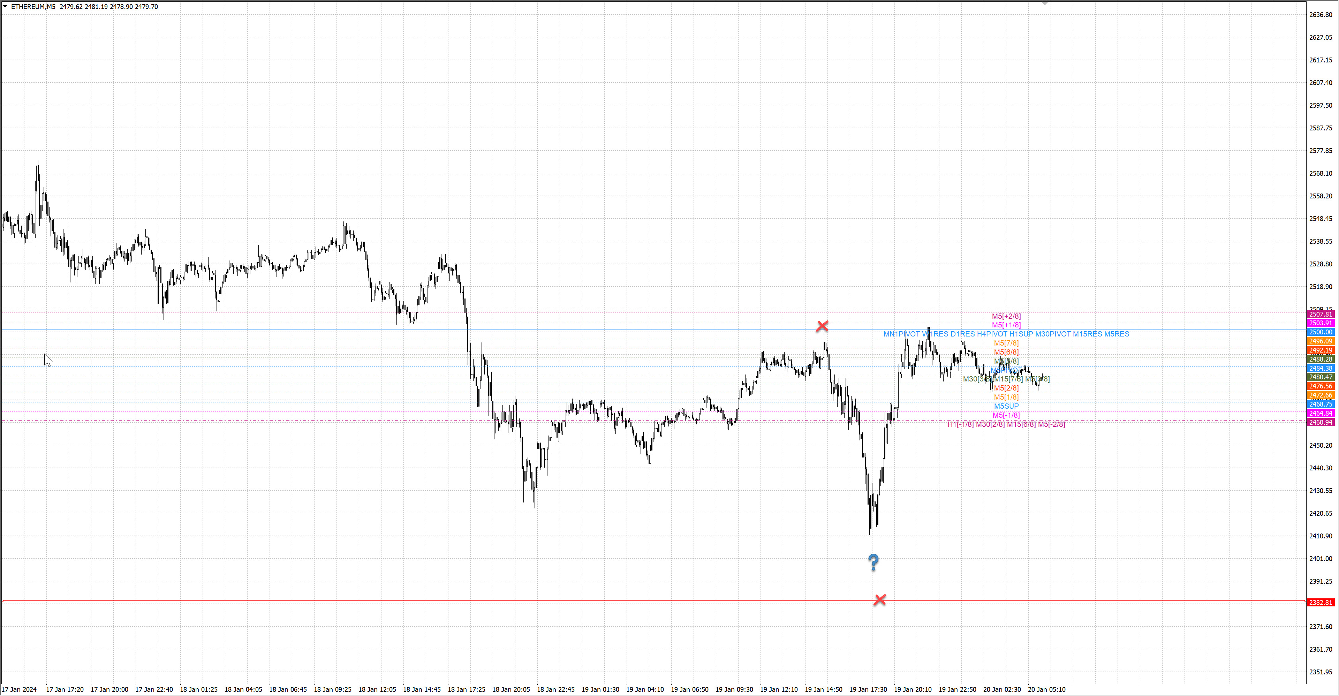This screenshot has width=1339, height=696.
Task: Click the magenta 2507.81 price label
Action: pyautogui.click(x=1320, y=314)
